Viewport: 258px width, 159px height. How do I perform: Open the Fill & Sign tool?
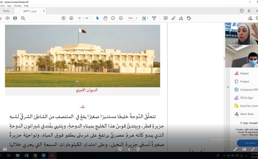244,98
